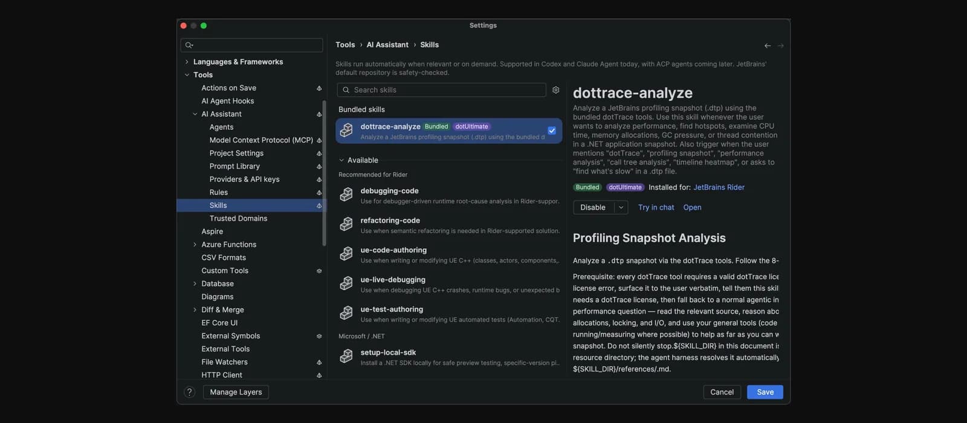Click the Open link for the skill

pyautogui.click(x=692, y=207)
